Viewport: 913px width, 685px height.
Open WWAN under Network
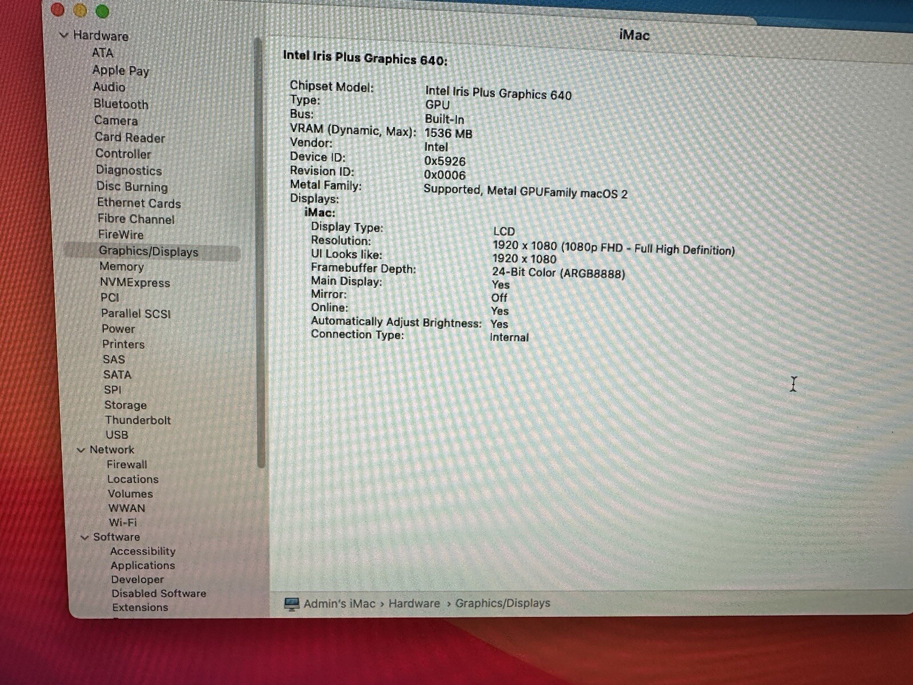127,508
